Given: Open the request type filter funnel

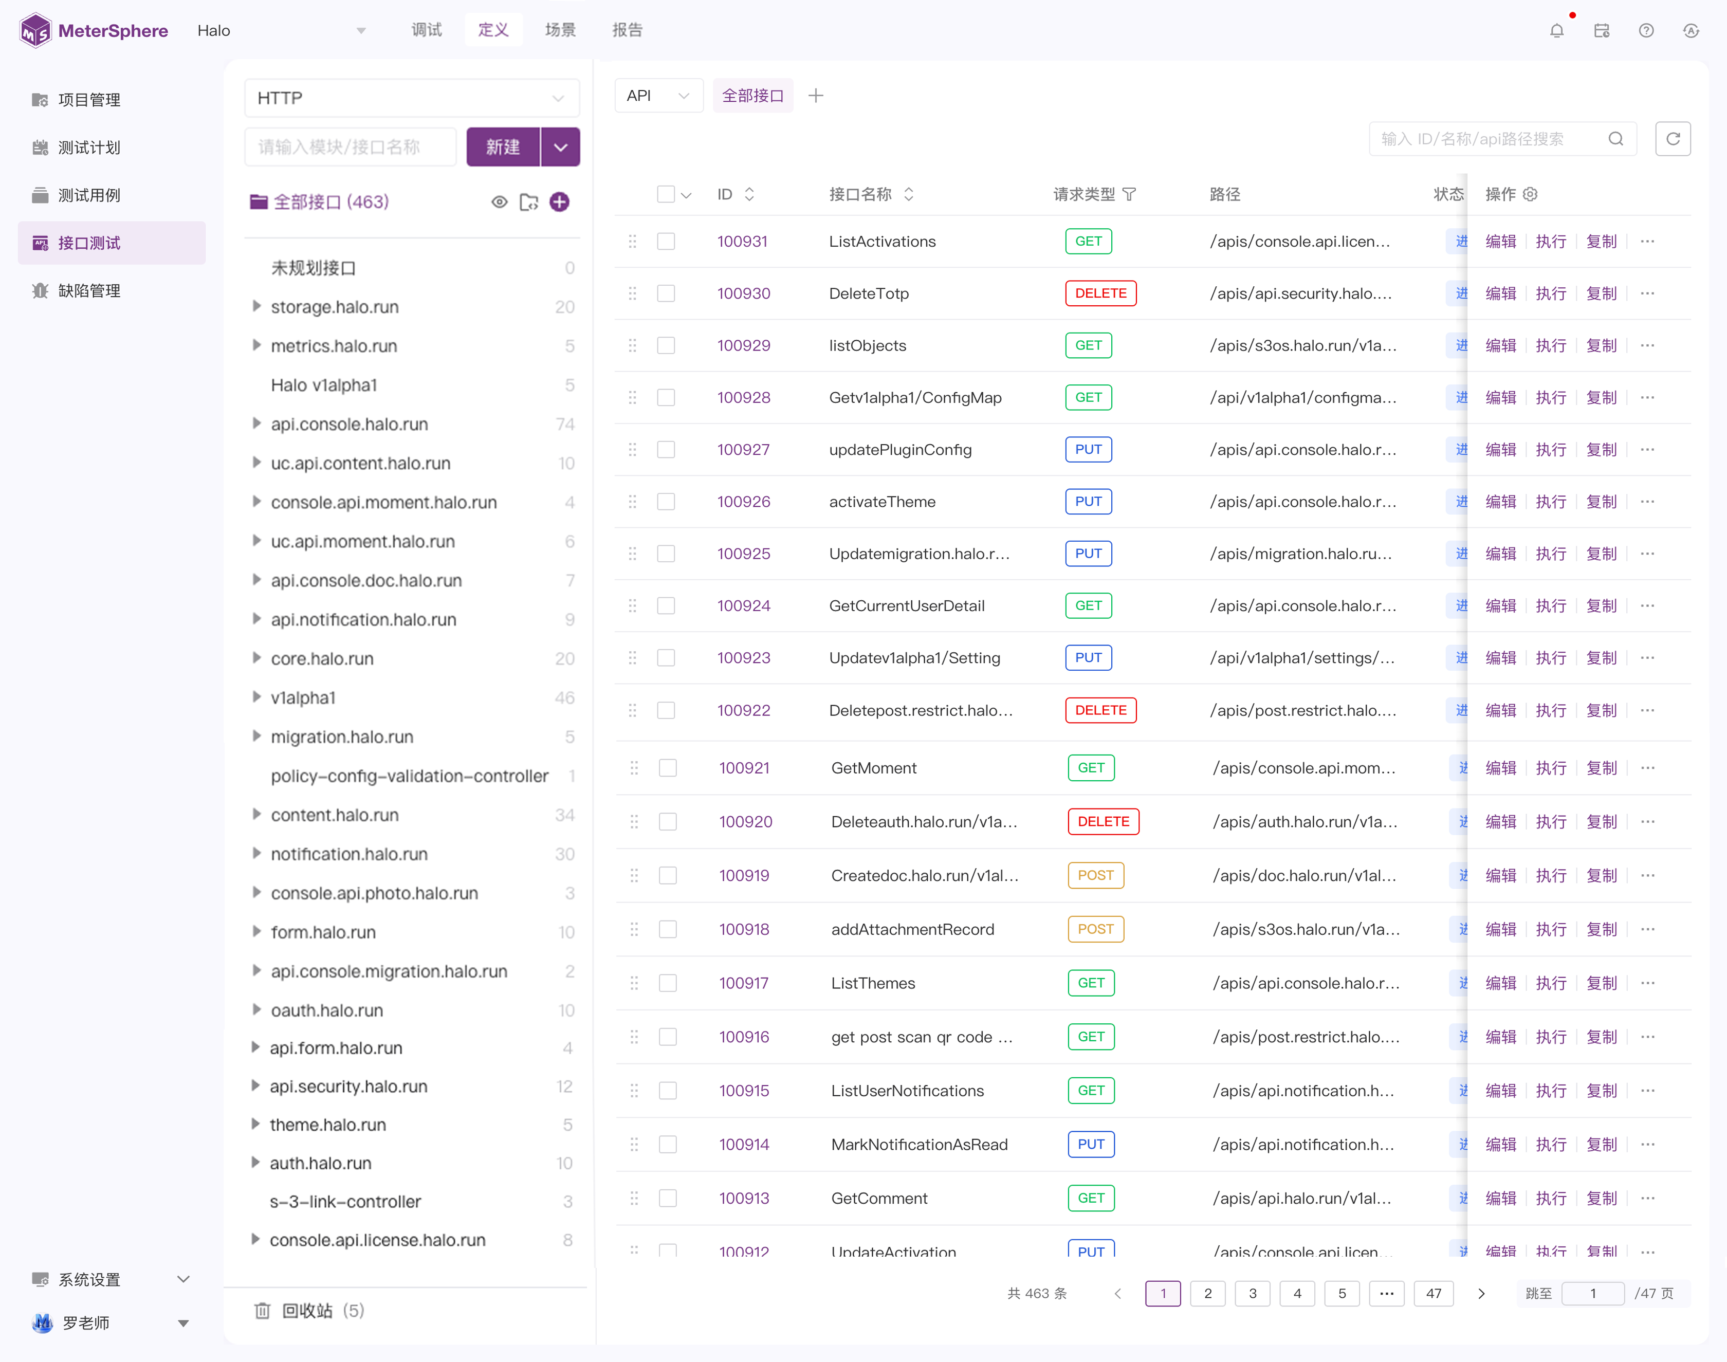Looking at the screenshot, I should tap(1129, 194).
